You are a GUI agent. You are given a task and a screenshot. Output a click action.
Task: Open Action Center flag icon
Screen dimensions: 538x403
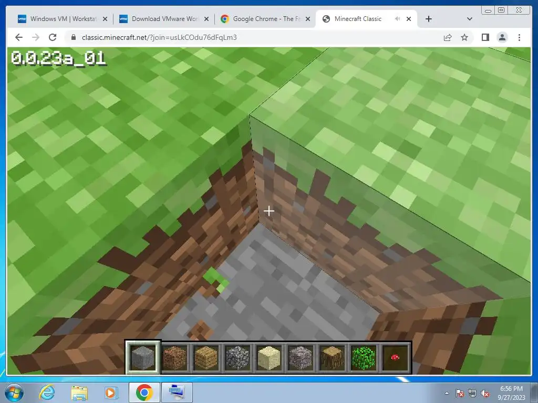[x=460, y=393]
